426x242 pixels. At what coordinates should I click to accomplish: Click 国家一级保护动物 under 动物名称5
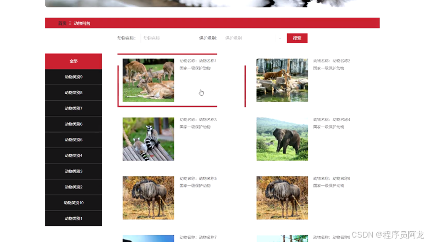pyautogui.click(x=195, y=186)
